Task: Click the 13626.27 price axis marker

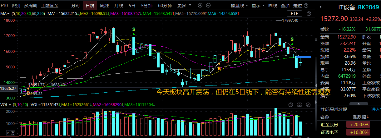Action: pyautogui.click(x=8, y=89)
